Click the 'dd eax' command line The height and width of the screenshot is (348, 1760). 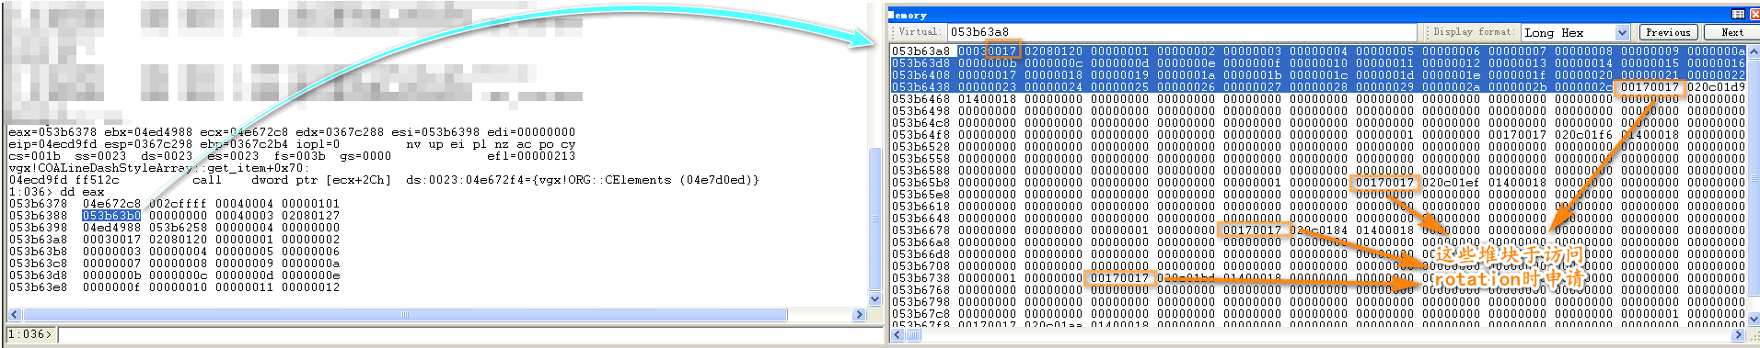pyautogui.click(x=82, y=192)
